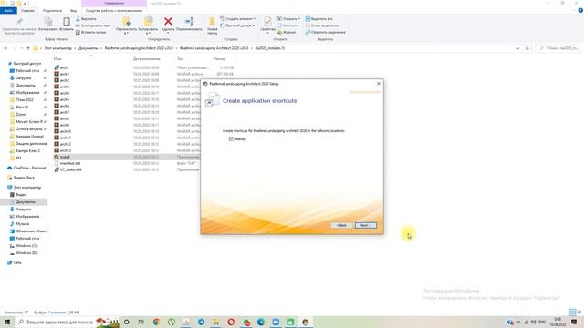Screen dimensions: 584x328
Task: Sort by the Date modified column header
Action: pyautogui.click(x=146, y=58)
